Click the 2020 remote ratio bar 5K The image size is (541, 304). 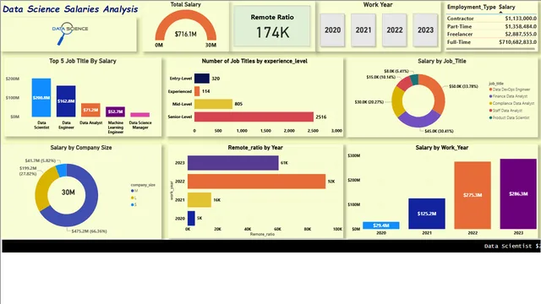(191, 218)
